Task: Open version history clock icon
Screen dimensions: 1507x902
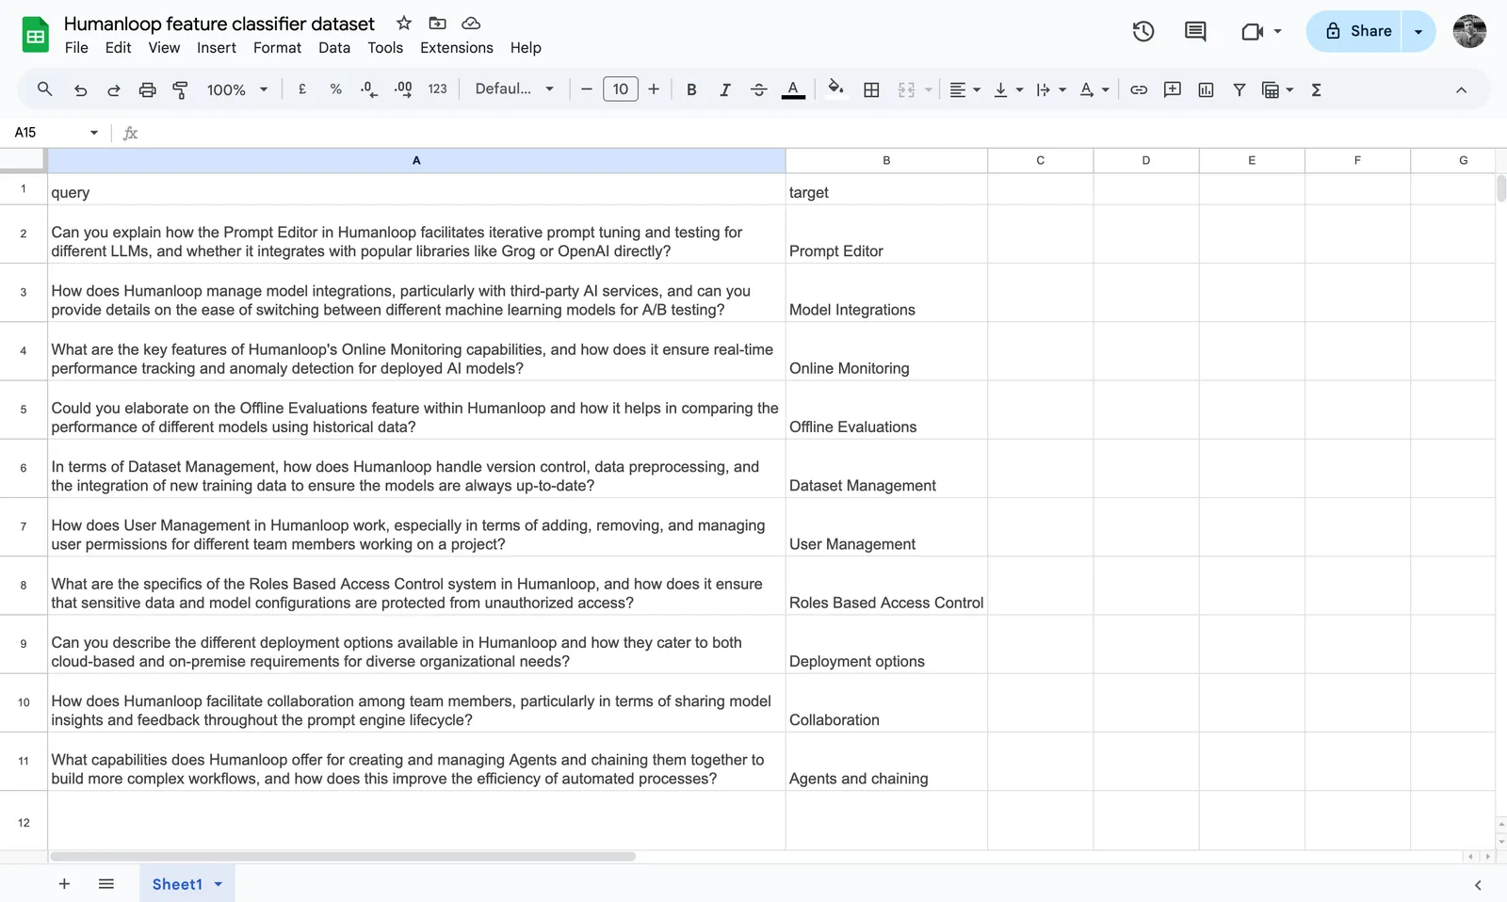Action: (1143, 31)
